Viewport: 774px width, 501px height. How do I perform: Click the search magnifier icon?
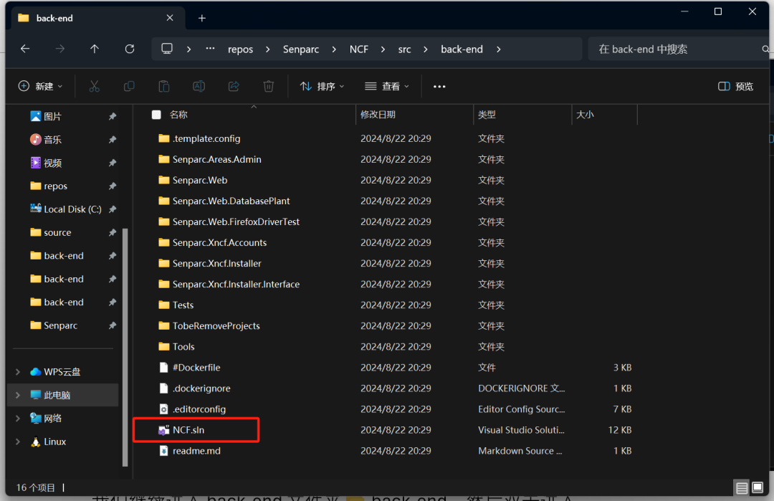(x=765, y=49)
